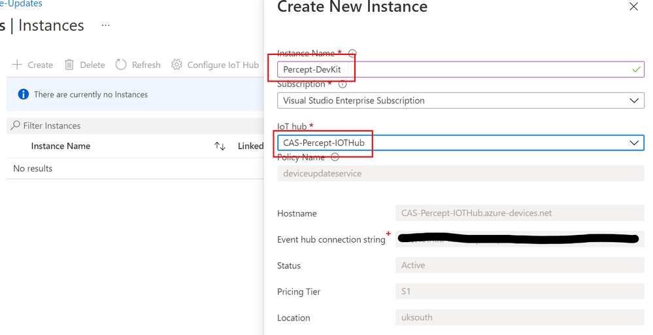Sort by Instance Name column header
This screenshot has width=653, height=335.
coord(61,146)
